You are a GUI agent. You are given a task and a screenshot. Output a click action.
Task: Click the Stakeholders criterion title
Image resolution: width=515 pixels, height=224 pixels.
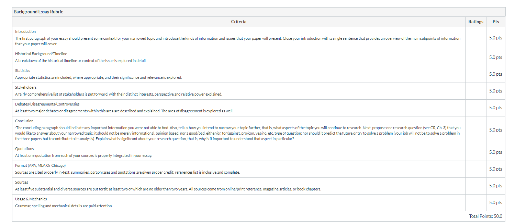pyautogui.click(x=26, y=87)
